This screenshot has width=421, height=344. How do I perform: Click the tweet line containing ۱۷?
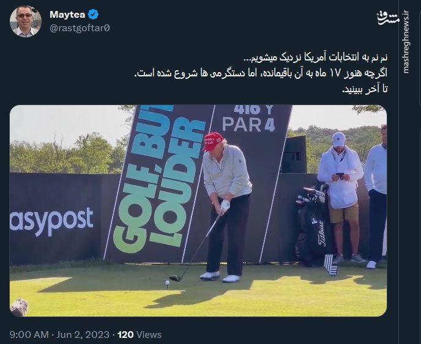(261, 73)
